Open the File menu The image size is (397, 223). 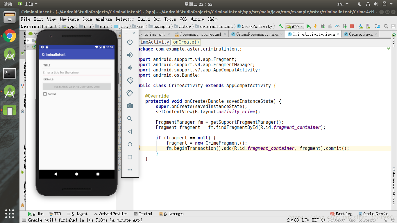[x=26, y=19]
